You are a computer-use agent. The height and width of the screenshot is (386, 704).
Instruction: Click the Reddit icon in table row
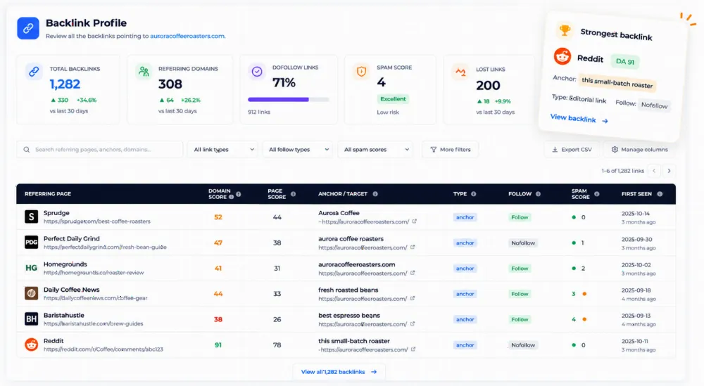tap(31, 345)
